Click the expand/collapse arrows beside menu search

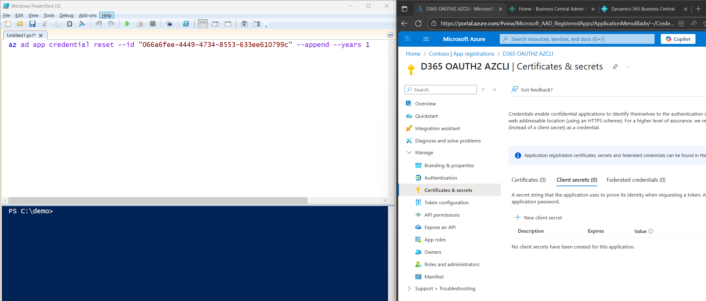click(483, 90)
